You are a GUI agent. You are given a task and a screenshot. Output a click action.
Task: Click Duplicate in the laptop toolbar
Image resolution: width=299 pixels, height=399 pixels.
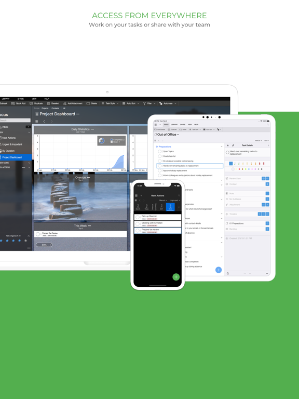coord(36,103)
